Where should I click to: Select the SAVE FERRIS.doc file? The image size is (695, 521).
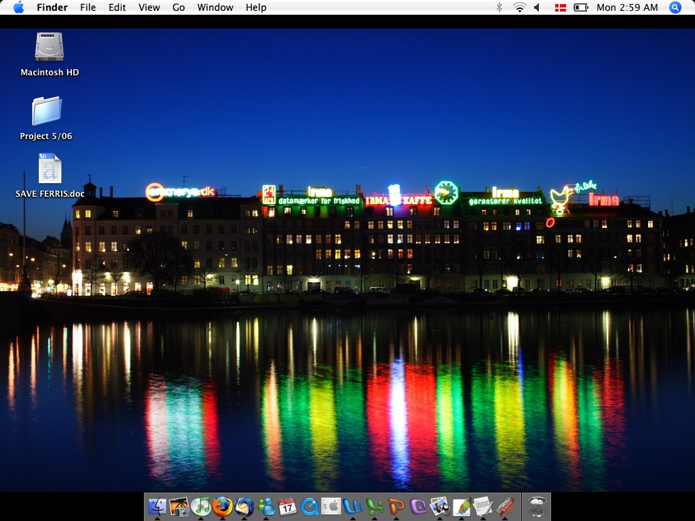[x=50, y=168]
